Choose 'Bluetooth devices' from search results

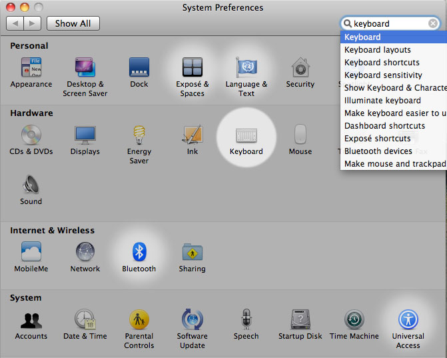(379, 151)
